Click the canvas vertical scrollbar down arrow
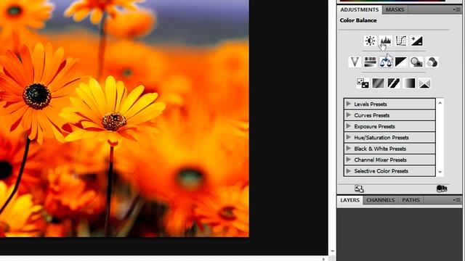The width and height of the screenshot is (465, 261). (x=333, y=252)
